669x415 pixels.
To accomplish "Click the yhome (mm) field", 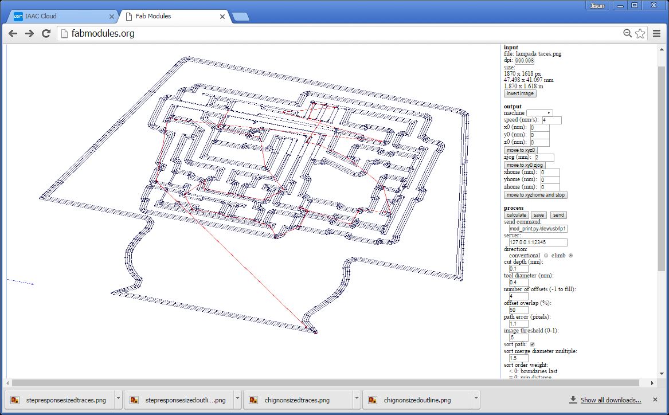I will [x=550, y=179].
